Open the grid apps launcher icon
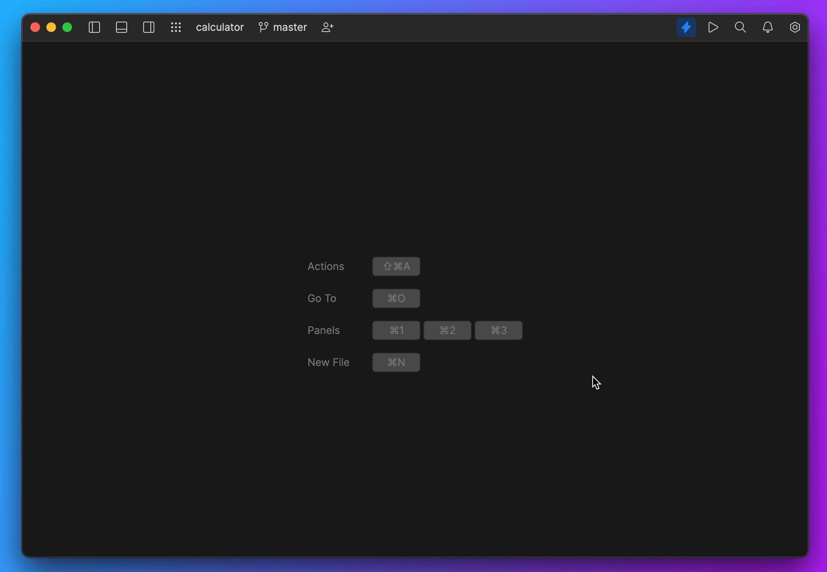Image resolution: width=827 pixels, height=572 pixels. coord(176,27)
